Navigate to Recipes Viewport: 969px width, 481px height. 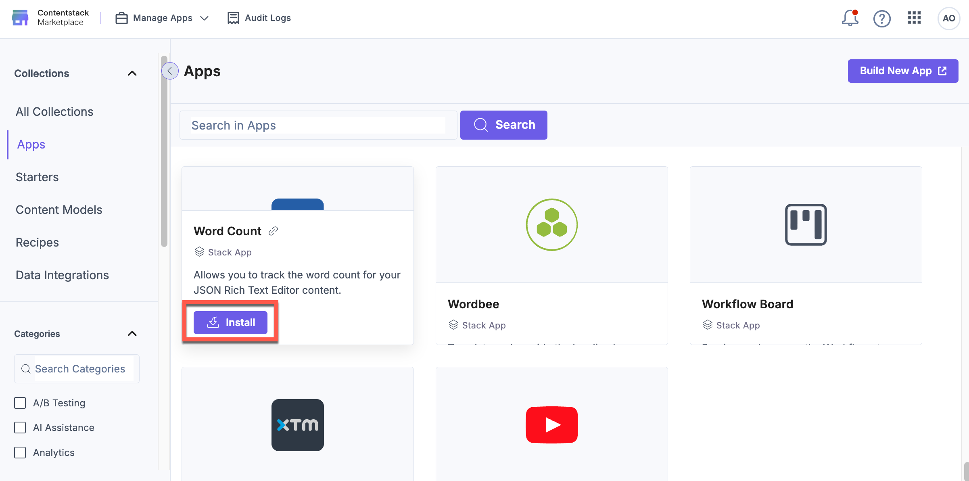pyautogui.click(x=37, y=243)
